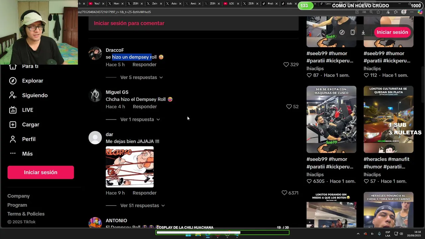Click heart on video with 57 likes
This screenshot has width=425, height=239.
[366, 181]
